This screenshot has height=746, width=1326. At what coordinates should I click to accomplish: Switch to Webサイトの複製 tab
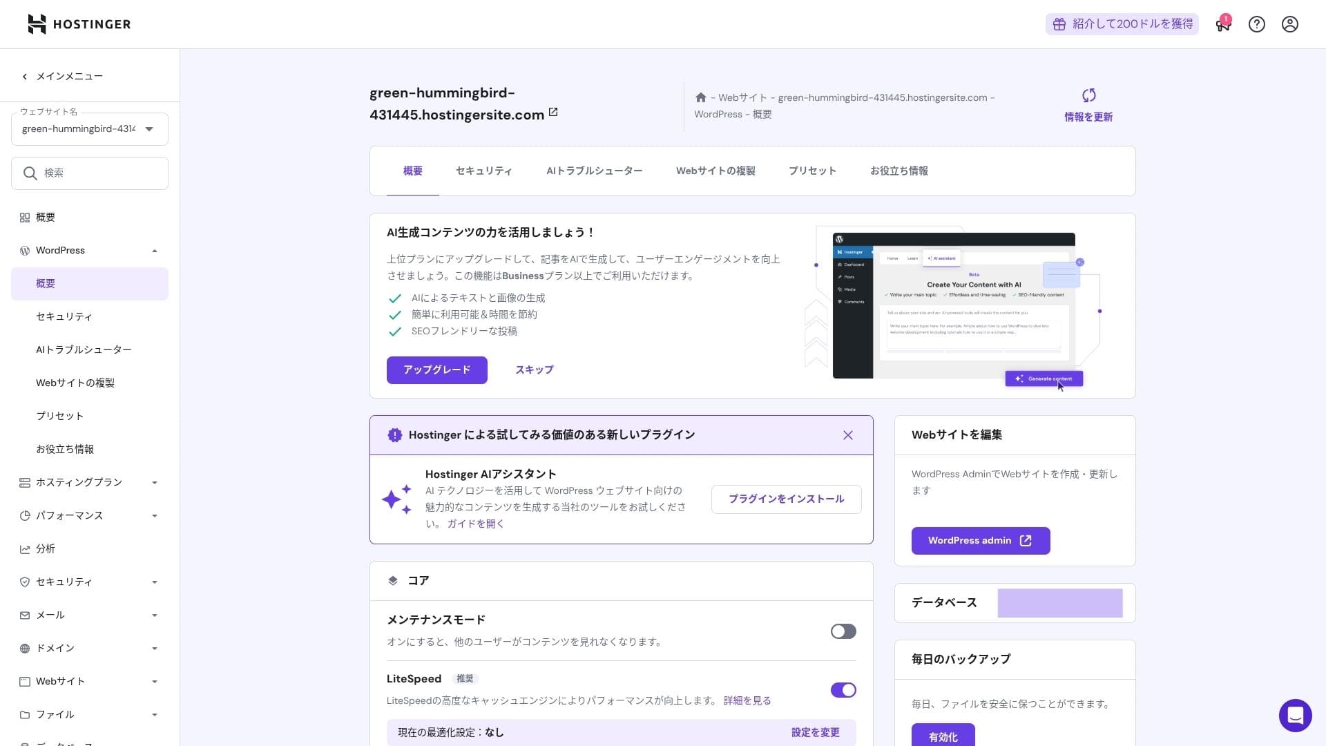point(715,171)
